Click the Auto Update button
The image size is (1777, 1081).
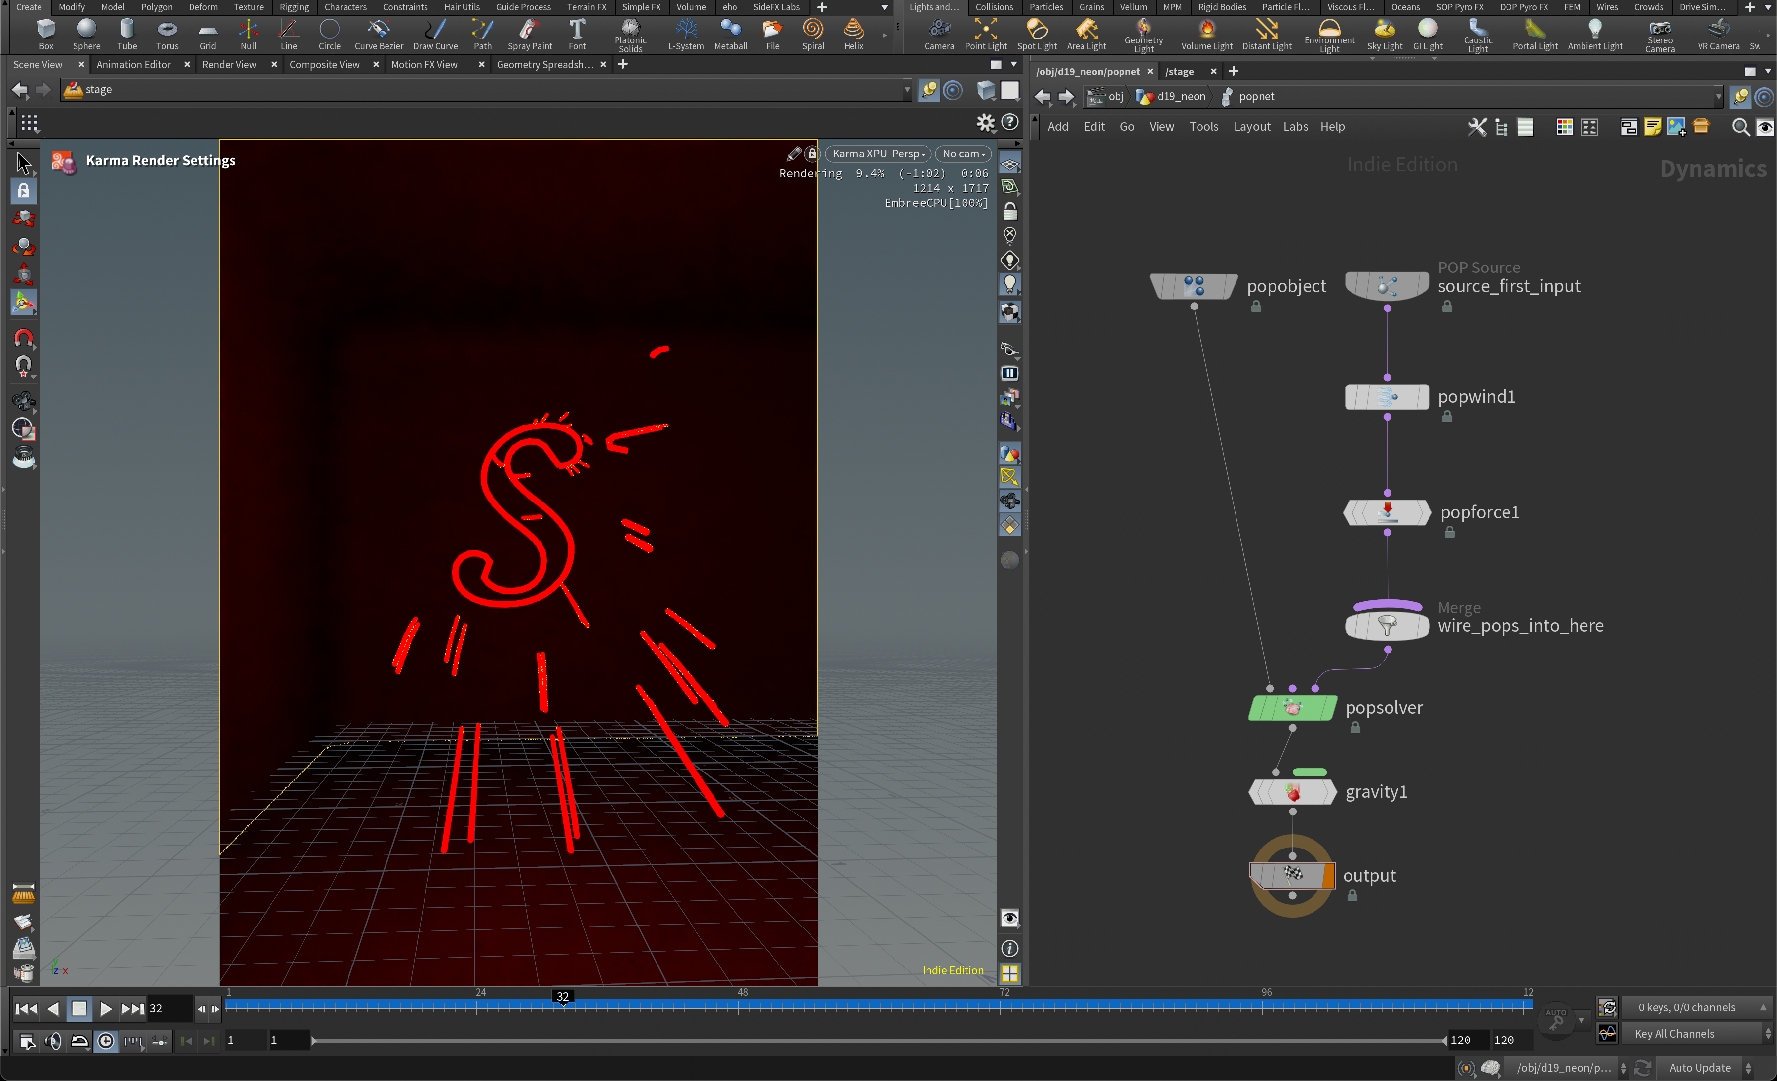pyautogui.click(x=1699, y=1067)
